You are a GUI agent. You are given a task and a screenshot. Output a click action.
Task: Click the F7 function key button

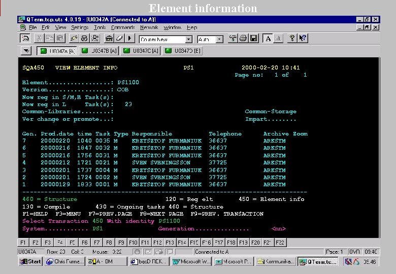(x=97, y=243)
